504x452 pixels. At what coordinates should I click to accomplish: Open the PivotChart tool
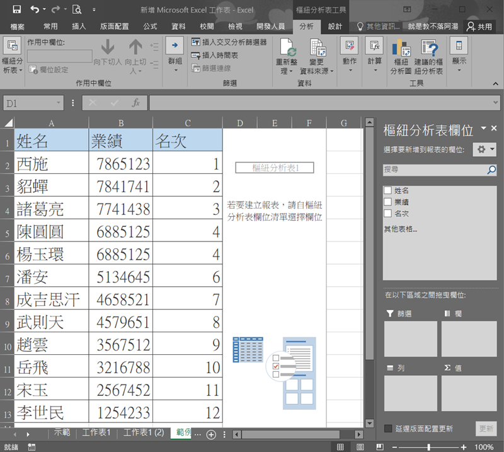tap(401, 49)
